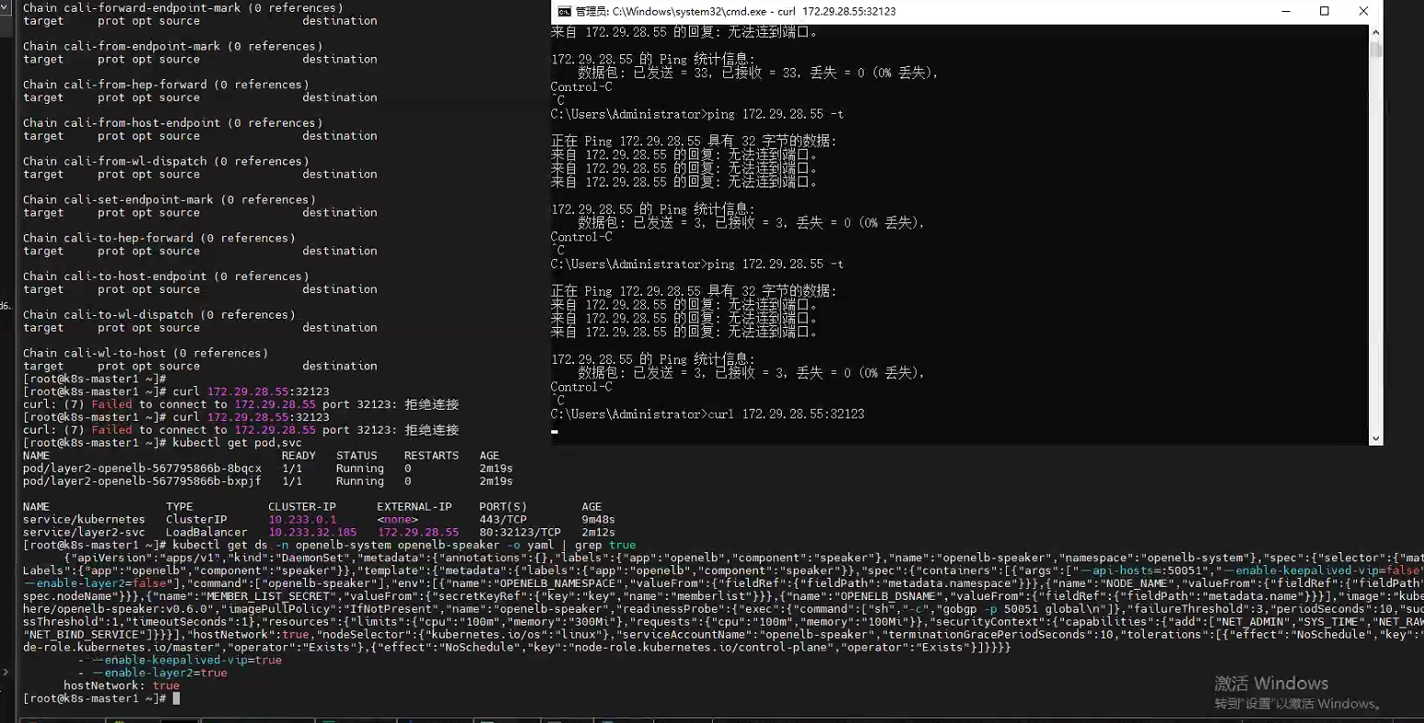
Task: Select 'Chain cali-to-wl-dispatch' line
Action: [x=159, y=315]
